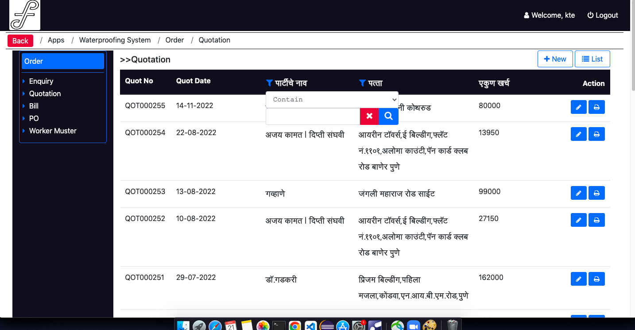Go to Waterproofing System in breadcrumb
The width and height of the screenshot is (635, 330).
point(115,40)
